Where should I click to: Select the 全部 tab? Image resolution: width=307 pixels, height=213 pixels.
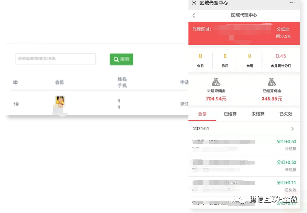[x=202, y=114]
